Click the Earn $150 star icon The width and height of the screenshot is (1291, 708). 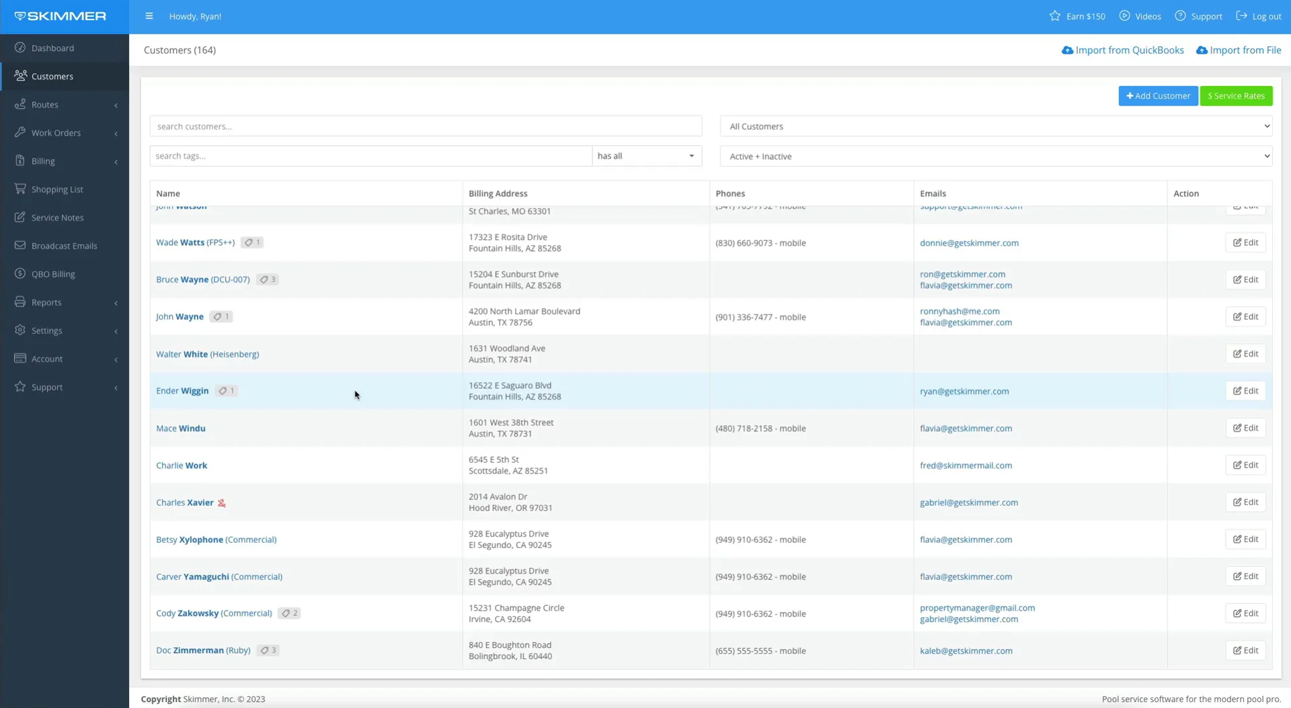[1054, 15]
